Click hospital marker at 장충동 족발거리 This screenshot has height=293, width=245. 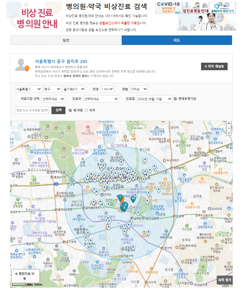point(133,247)
